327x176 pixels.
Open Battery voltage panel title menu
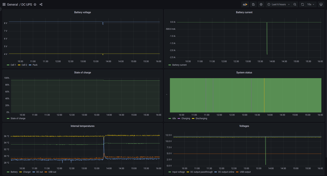point(83,12)
